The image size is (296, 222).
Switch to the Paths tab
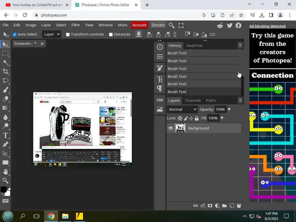[x=211, y=100]
